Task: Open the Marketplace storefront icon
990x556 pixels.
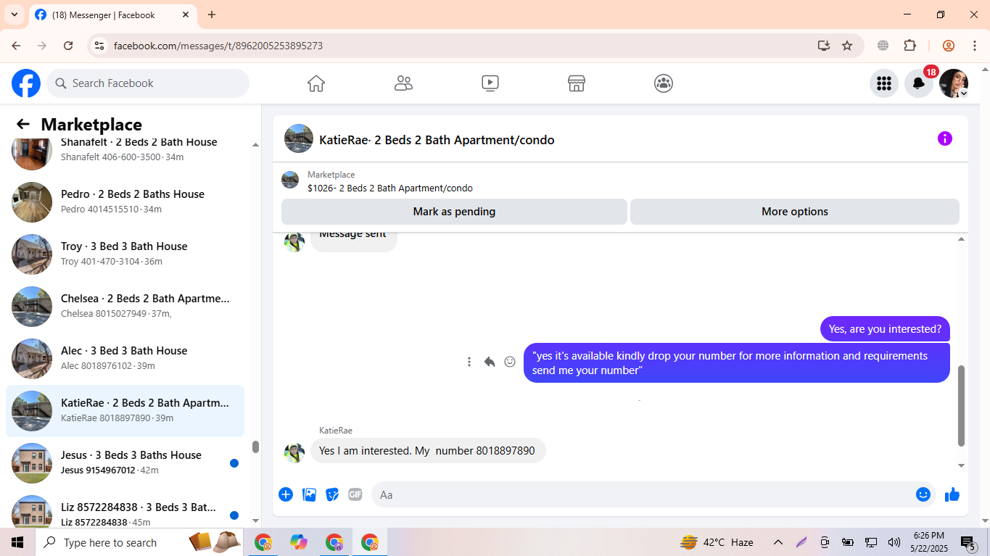Action: pos(577,83)
